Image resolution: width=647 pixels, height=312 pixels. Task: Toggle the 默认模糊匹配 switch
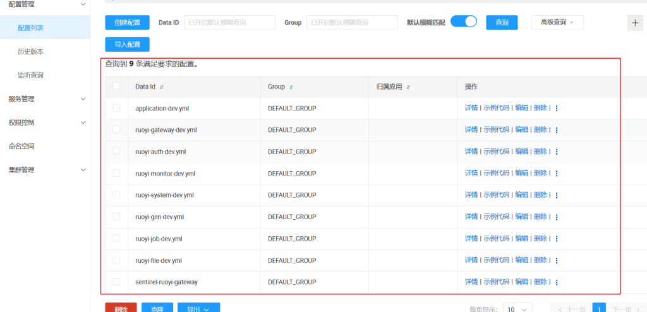[464, 22]
